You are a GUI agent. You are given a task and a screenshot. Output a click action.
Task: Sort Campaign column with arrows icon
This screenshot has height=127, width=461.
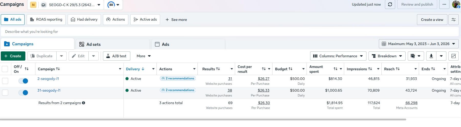pos(58,69)
